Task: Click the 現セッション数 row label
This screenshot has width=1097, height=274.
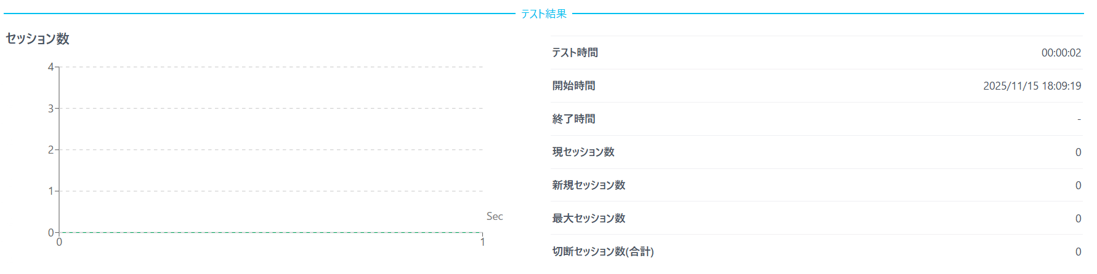Action: [x=583, y=152]
